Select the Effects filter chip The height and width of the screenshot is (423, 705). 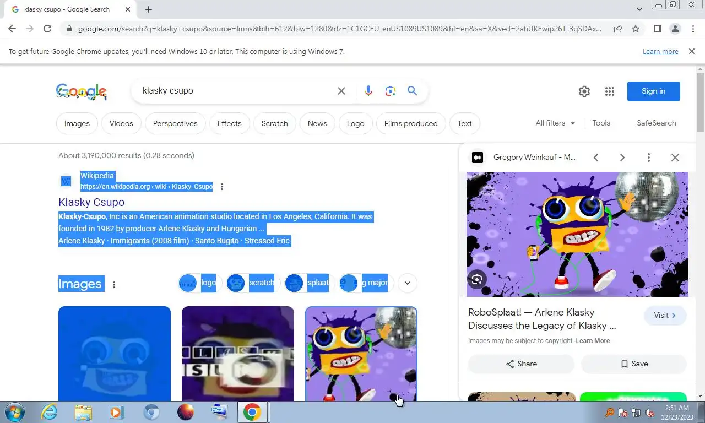coord(229,123)
